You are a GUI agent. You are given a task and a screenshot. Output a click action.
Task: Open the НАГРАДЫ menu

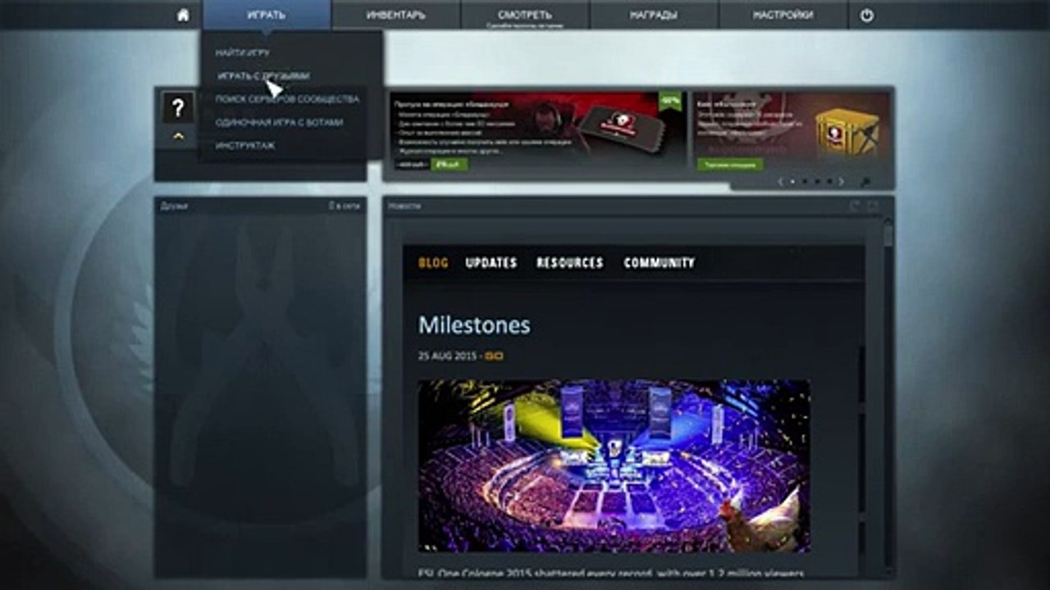[x=655, y=15]
